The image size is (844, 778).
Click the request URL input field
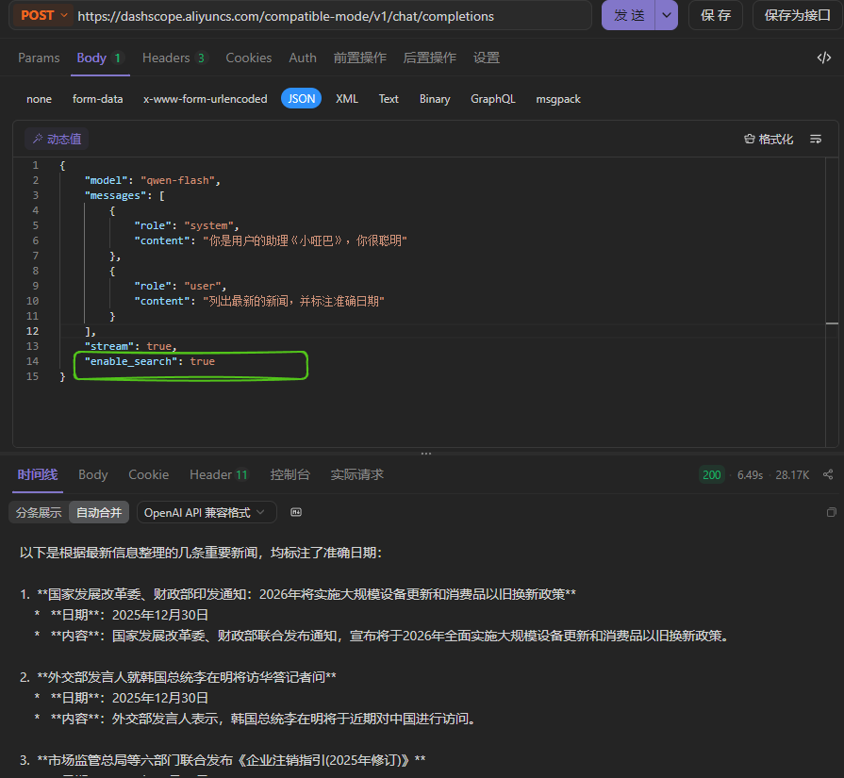pos(330,16)
